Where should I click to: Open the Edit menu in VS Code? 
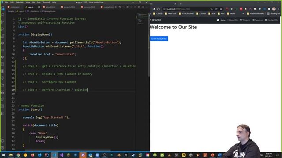click(x=12, y=2)
